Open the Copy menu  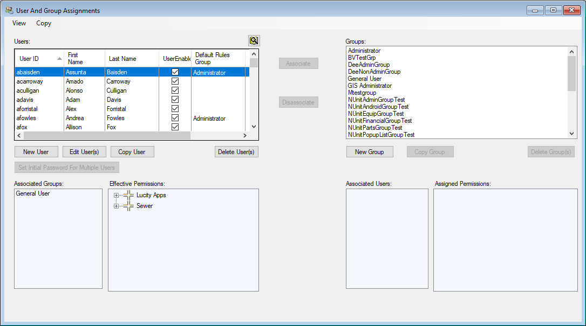click(43, 23)
